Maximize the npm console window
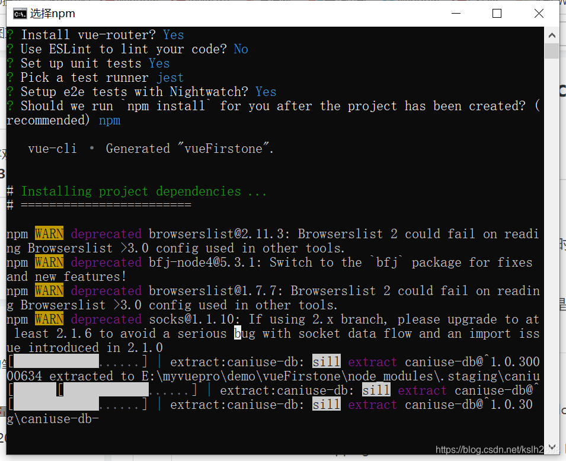The height and width of the screenshot is (461, 566). tap(497, 14)
